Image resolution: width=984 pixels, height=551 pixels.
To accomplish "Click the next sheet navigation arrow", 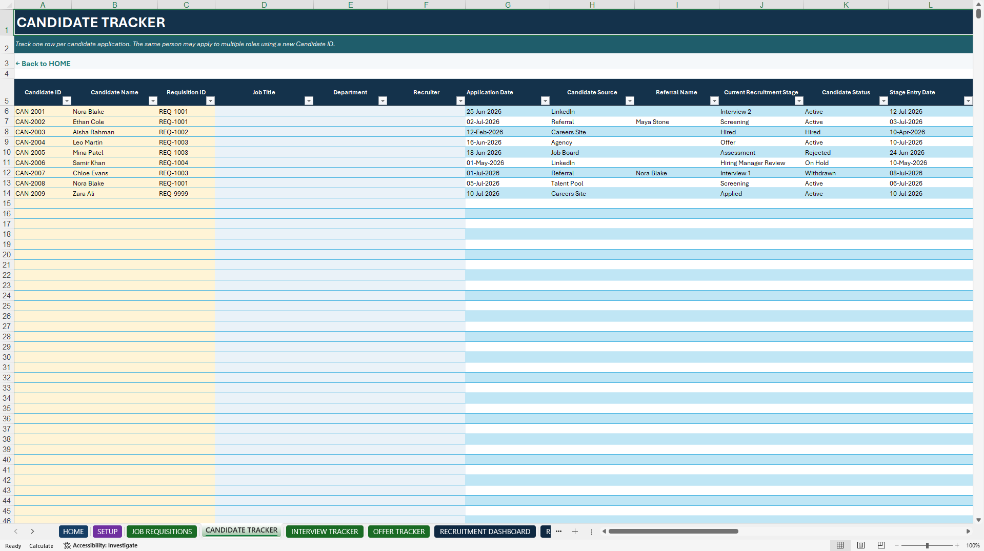I will [32, 532].
